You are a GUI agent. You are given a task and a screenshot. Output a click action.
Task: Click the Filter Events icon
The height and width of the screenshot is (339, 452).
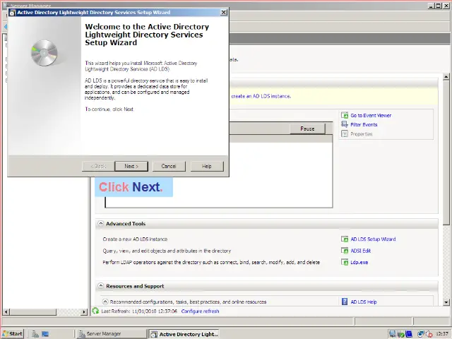pyautogui.click(x=345, y=124)
